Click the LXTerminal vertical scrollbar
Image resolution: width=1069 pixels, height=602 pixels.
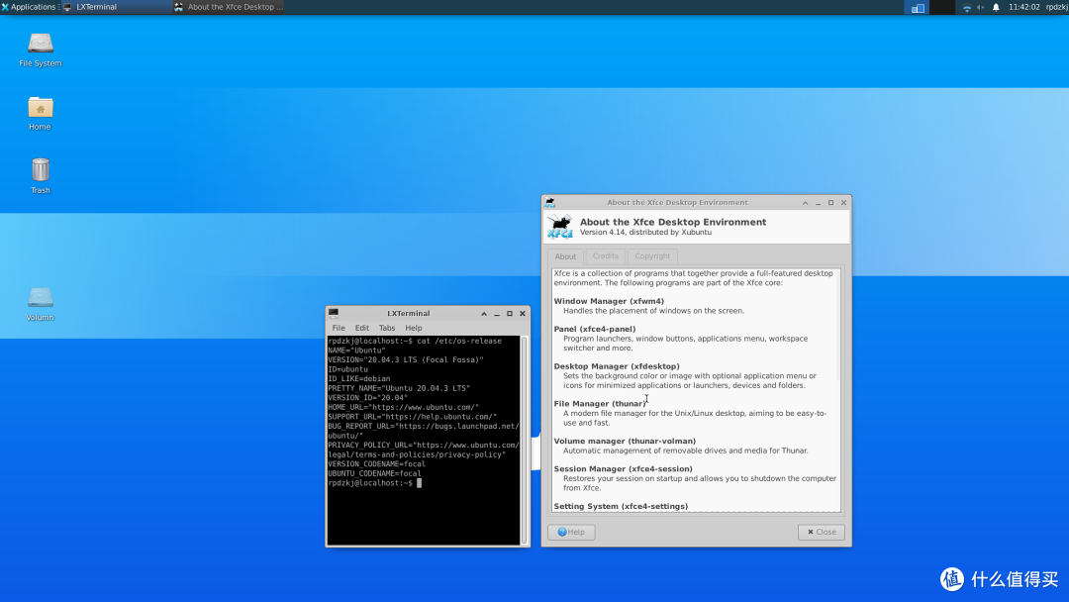coord(525,441)
